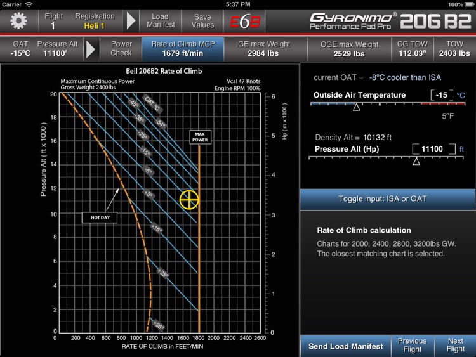The width and height of the screenshot is (476, 357).
Task: Tap the Gyronimo Performance Pad Pro logo
Action: coord(353,21)
